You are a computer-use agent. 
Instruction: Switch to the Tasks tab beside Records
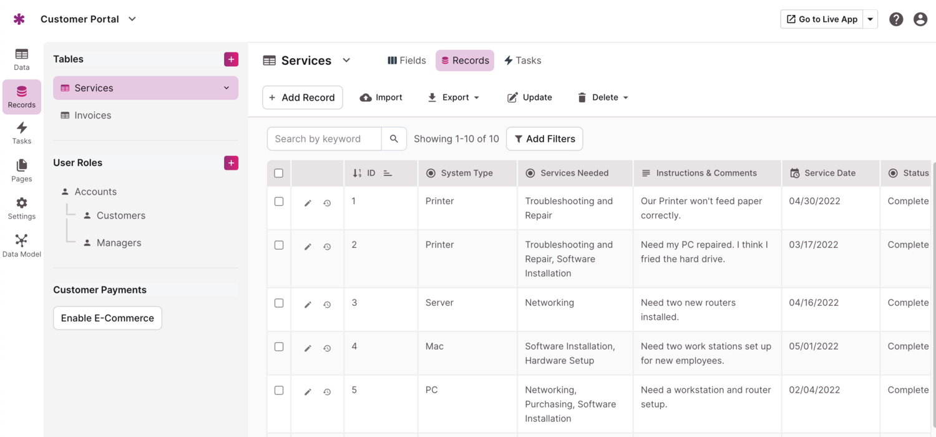coord(523,61)
